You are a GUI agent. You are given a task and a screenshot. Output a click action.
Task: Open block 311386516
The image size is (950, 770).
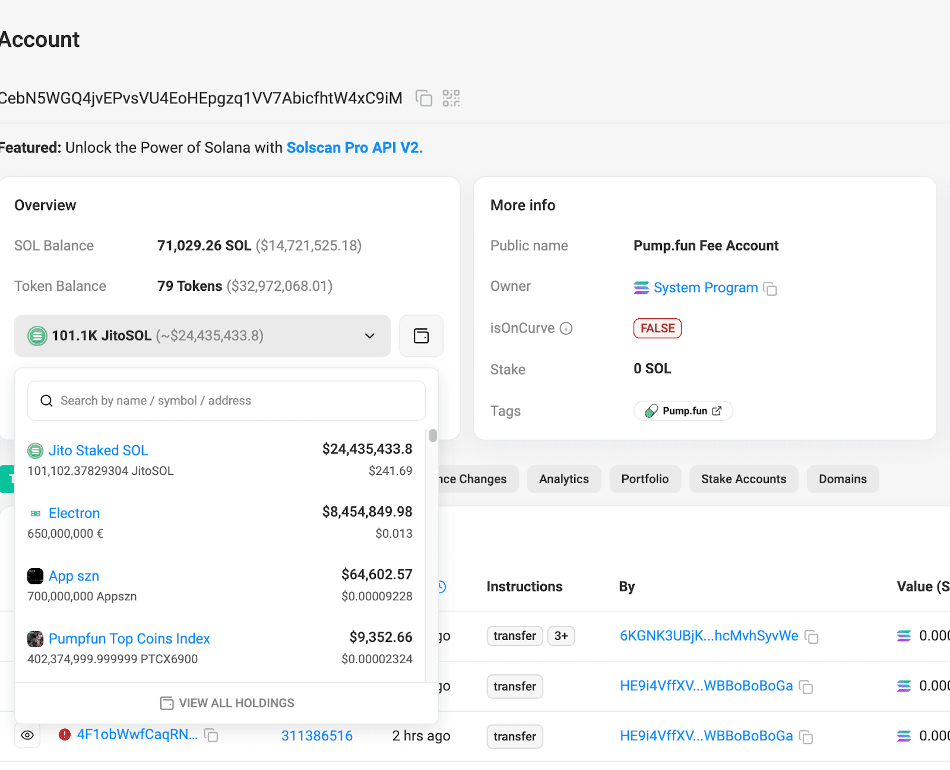coord(317,736)
